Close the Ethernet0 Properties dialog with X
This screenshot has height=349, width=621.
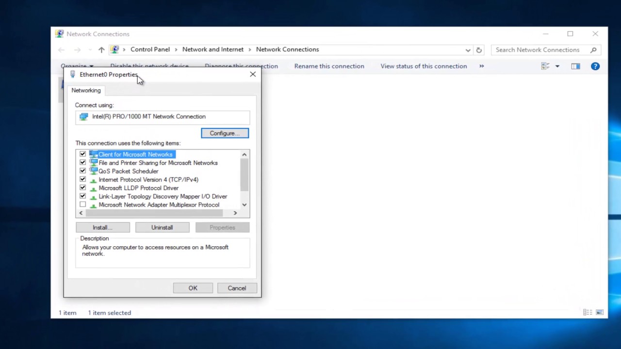point(253,74)
